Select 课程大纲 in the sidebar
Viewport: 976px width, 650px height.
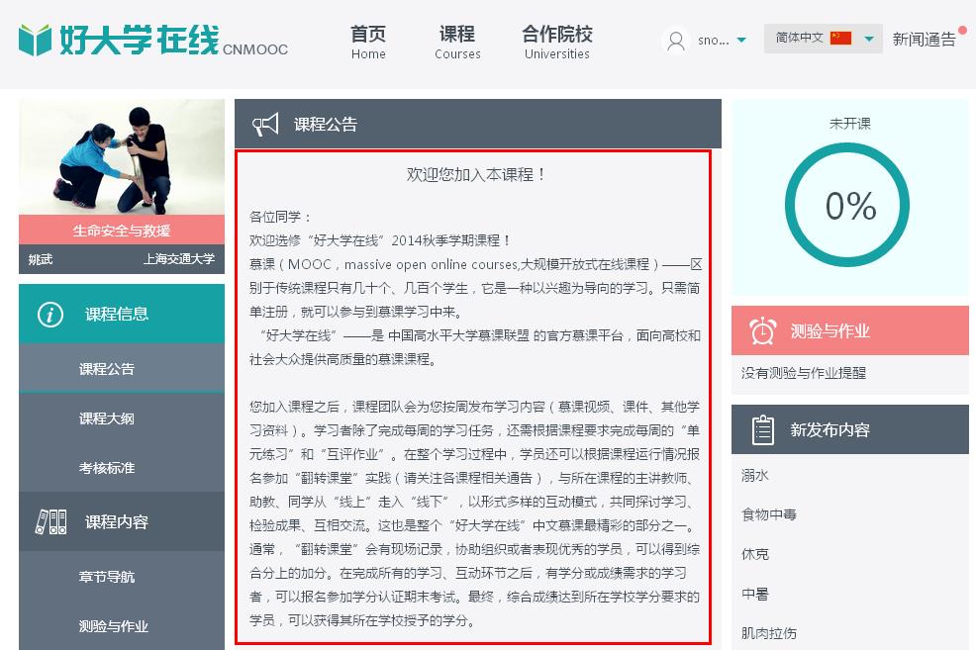coord(107,418)
